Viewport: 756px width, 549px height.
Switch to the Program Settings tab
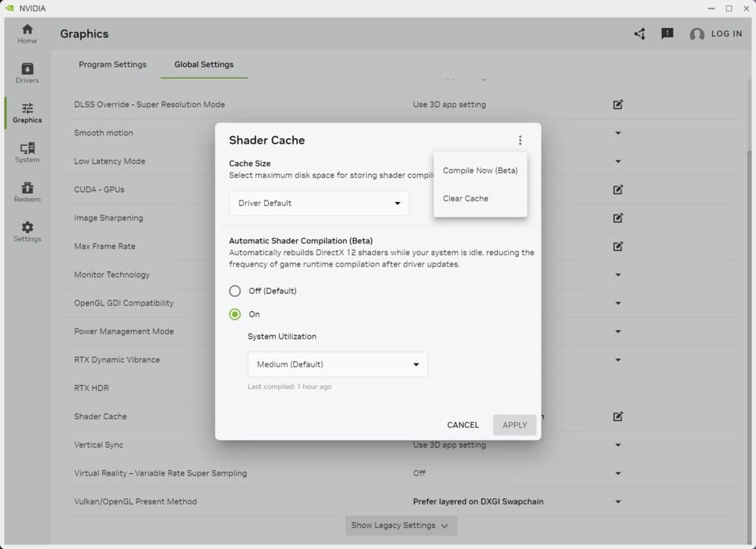(112, 65)
